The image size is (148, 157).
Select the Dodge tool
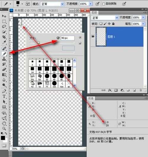pos(4,85)
